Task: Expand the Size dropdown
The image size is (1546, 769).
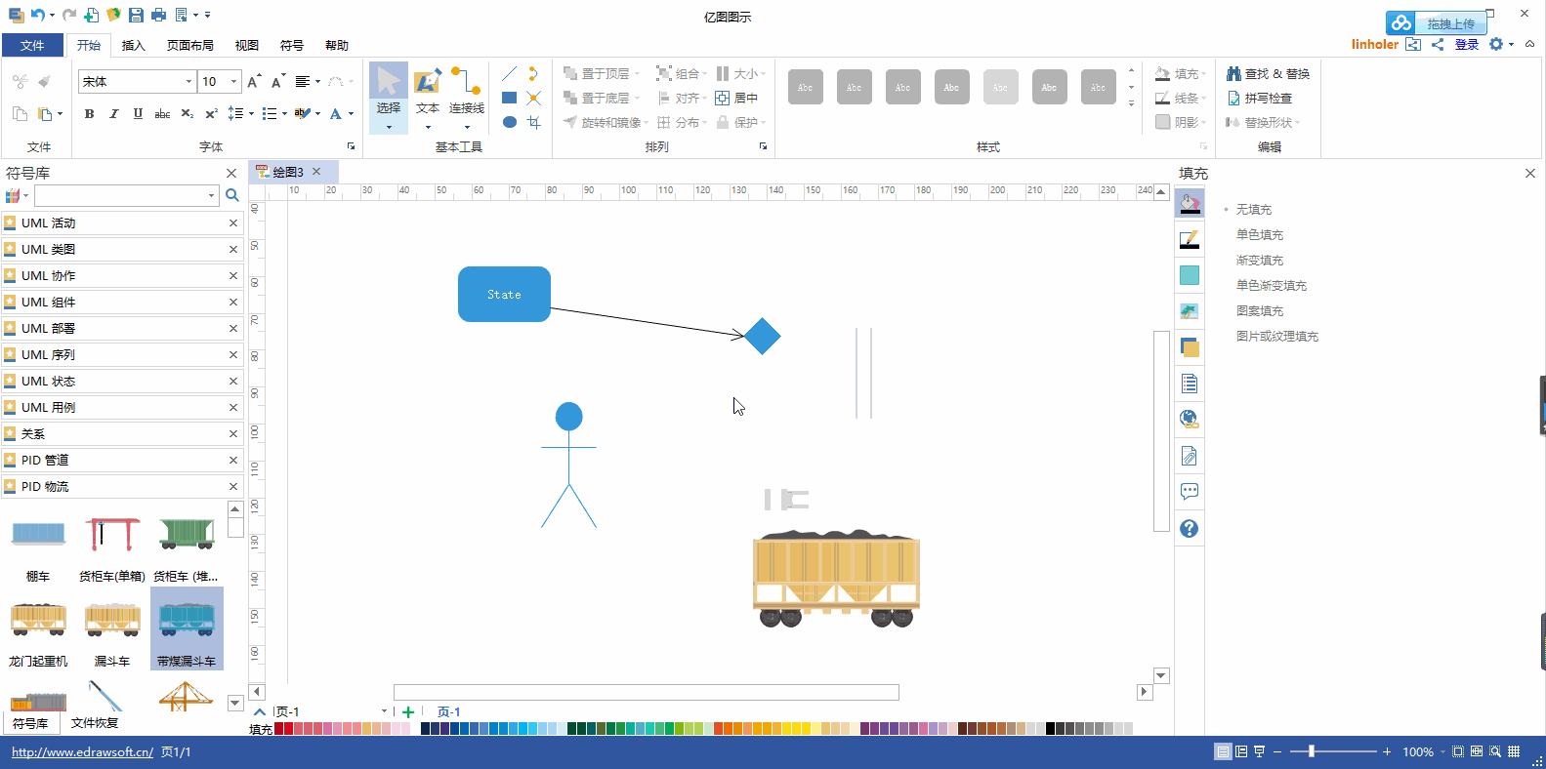Action: pyautogui.click(x=763, y=74)
